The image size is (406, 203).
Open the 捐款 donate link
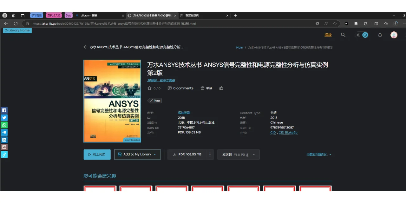click(328, 35)
